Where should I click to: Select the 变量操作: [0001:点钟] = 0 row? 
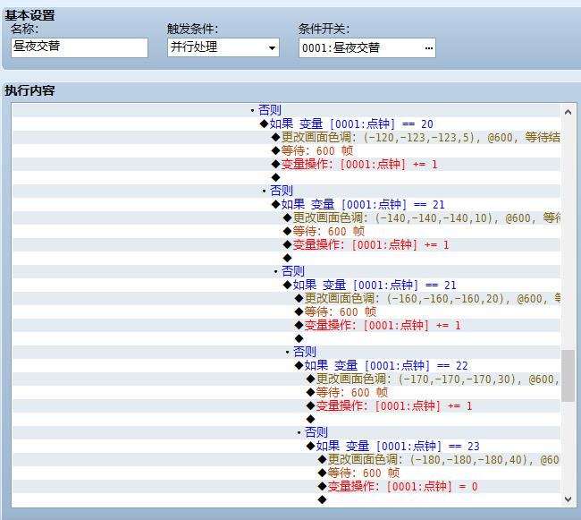[286, 486]
